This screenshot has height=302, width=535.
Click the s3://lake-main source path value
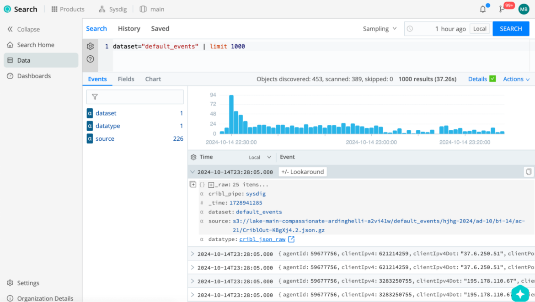tap(379, 226)
